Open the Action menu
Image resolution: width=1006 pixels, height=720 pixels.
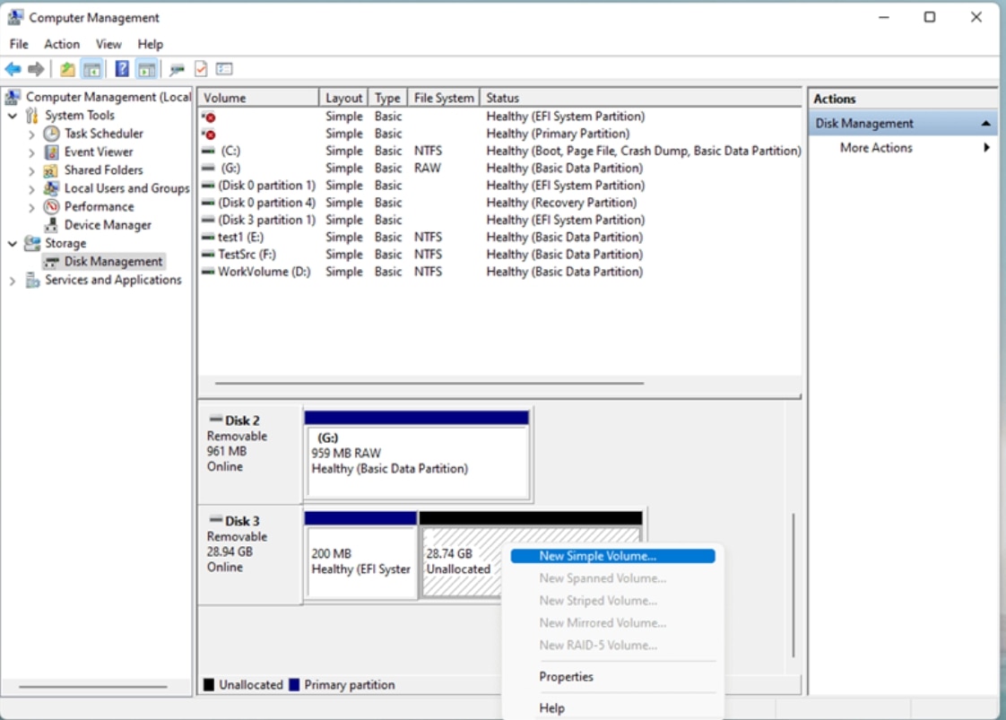tap(62, 44)
